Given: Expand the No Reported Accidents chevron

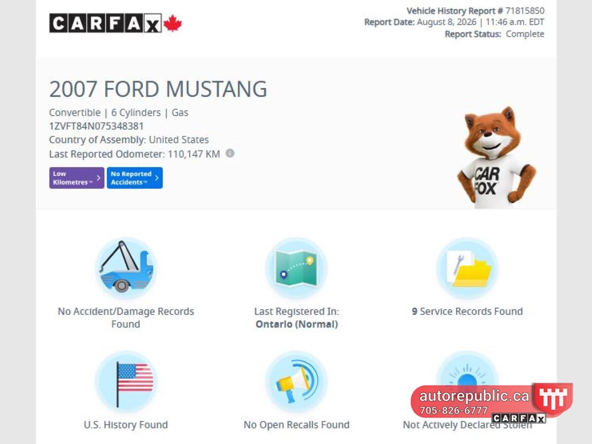Looking at the screenshot, I should coord(157,178).
